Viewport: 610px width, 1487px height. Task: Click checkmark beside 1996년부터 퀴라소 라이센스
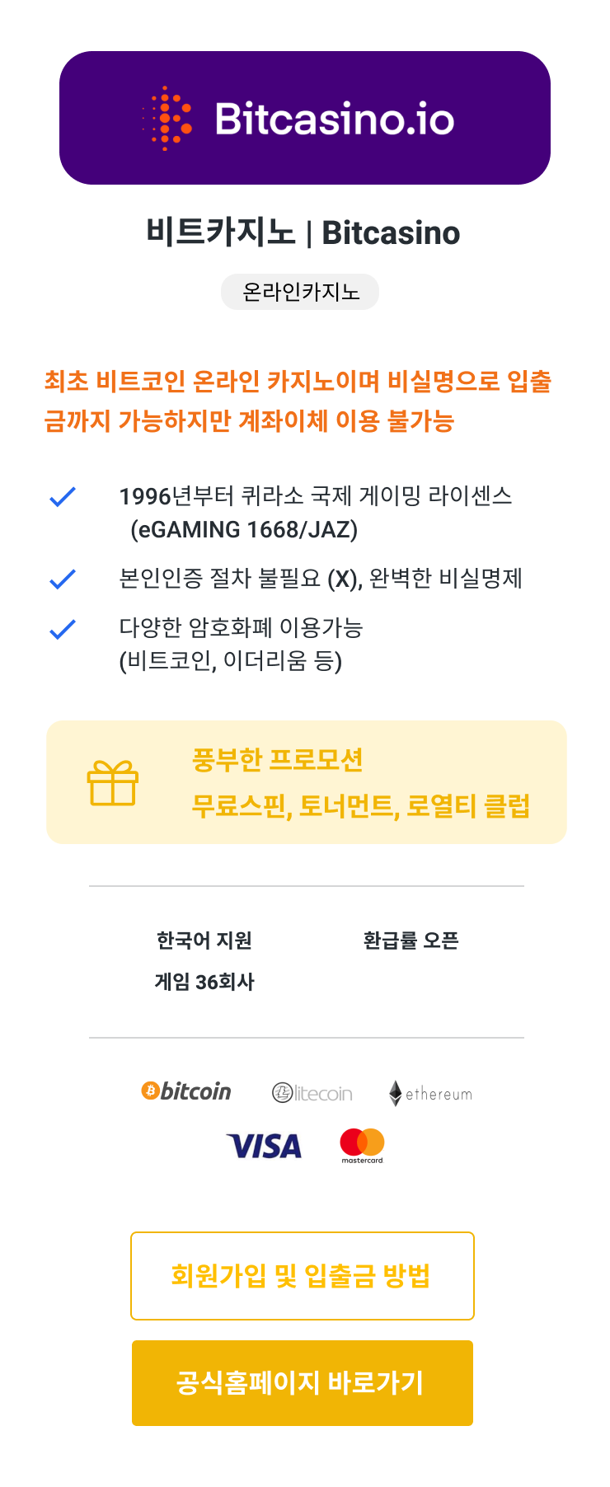tap(63, 497)
